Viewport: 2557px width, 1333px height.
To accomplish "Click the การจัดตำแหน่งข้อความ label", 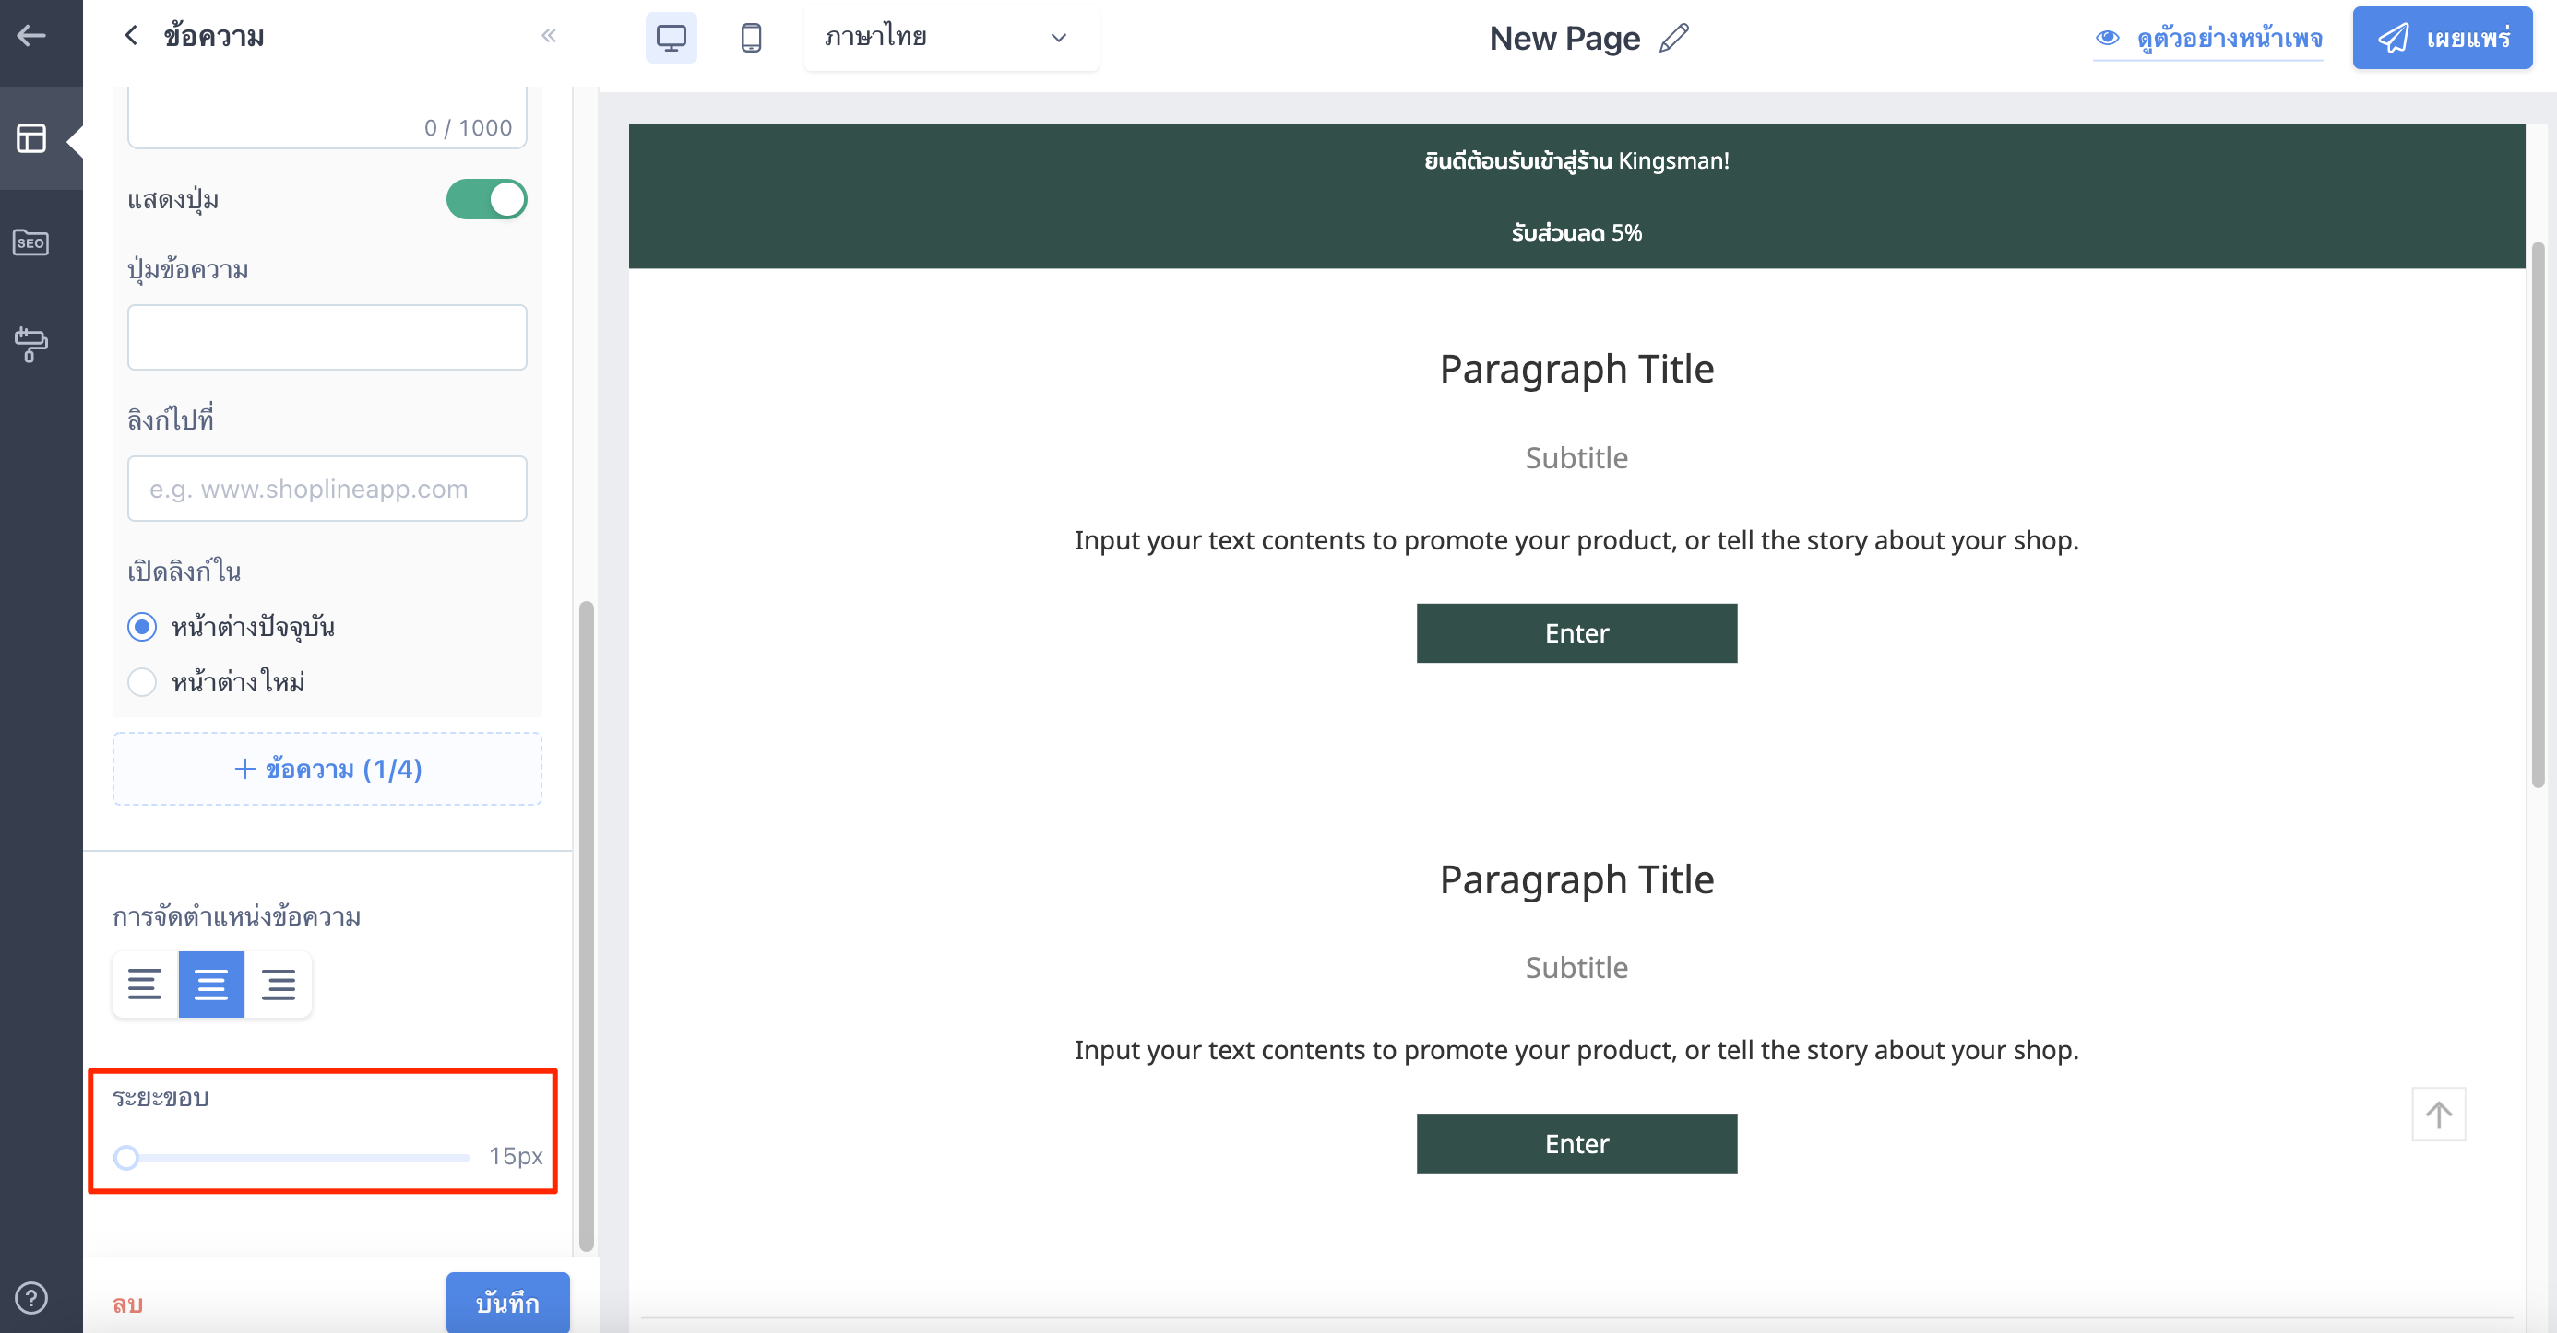I will coord(236,916).
